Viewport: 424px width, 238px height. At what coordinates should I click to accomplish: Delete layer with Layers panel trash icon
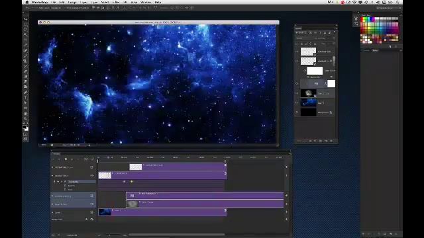[x=331, y=141]
